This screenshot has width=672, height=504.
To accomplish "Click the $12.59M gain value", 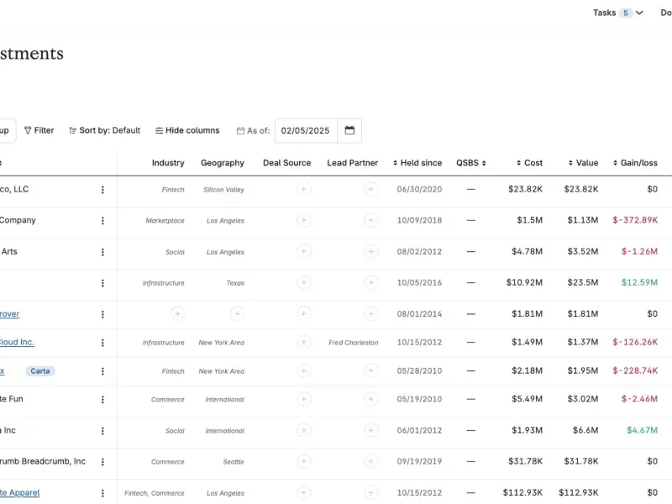I will (639, 282).
